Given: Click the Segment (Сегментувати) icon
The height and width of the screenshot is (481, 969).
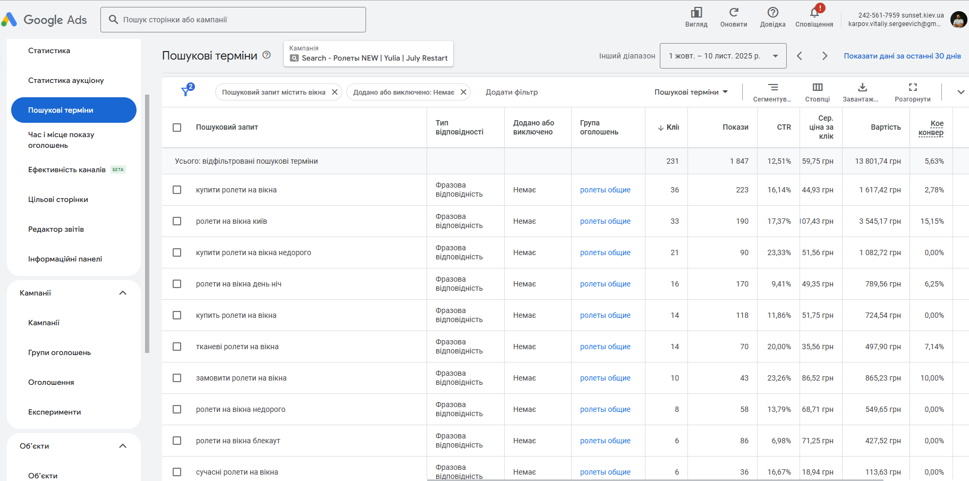Looking at the screenshot, I should tap(773, 87).
